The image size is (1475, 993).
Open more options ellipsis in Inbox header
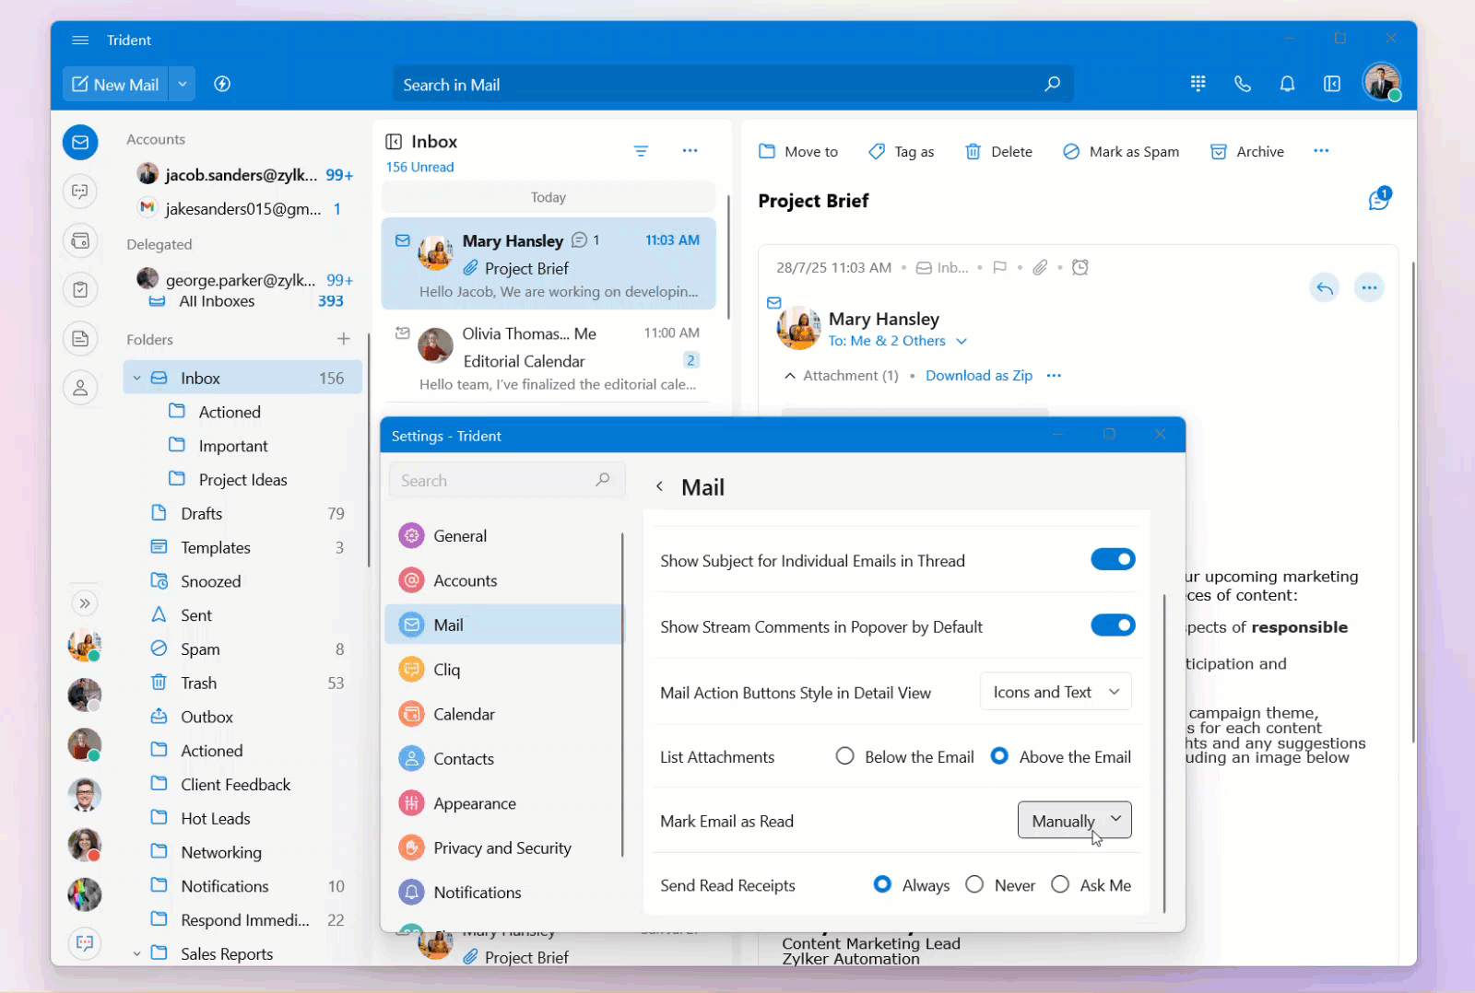(690, 151)
